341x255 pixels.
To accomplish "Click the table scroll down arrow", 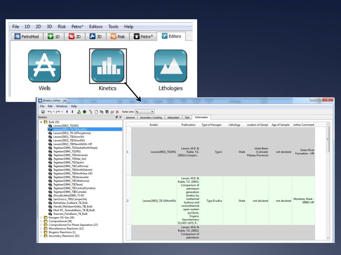I will [x=328, y=238].
